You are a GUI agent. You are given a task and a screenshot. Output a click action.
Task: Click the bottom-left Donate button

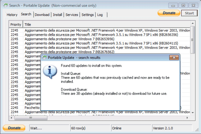pyautogui.click(x=14, y=128)
